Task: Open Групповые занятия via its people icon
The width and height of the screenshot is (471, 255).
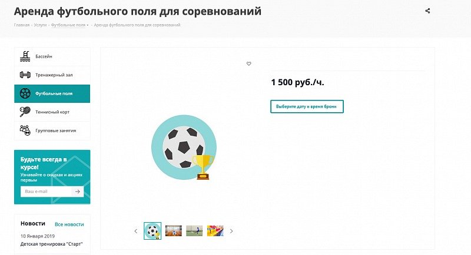Action: tap(25, 130)
